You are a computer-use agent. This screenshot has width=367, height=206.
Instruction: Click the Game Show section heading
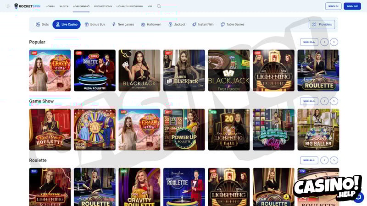click(x=41, y=101)
